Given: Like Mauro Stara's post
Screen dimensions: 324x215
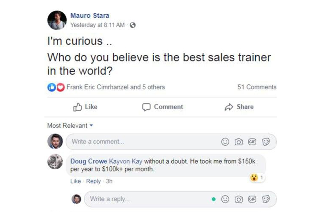Looking at the screenshot, I should [85, 107].
